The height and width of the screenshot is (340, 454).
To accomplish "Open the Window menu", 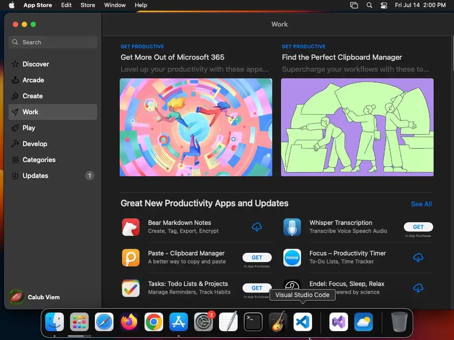I will [115, 5].
